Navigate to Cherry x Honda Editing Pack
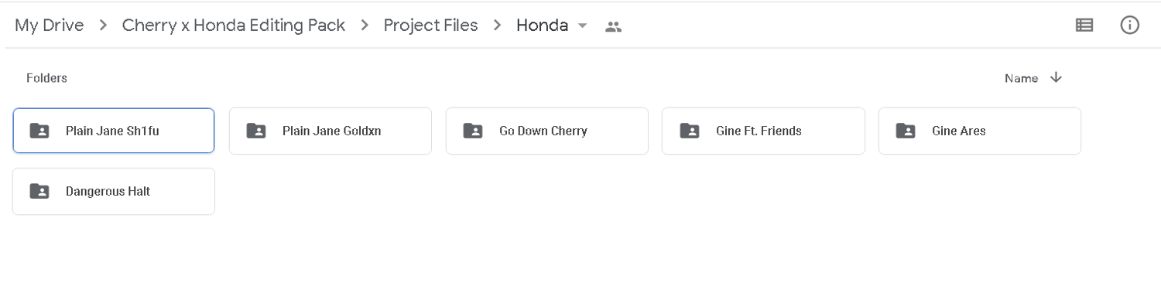 click(234, 26)
